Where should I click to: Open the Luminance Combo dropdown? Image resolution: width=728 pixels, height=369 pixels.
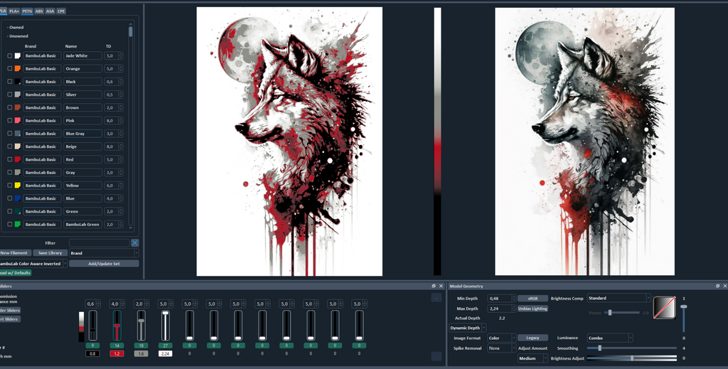pos(609,338)
